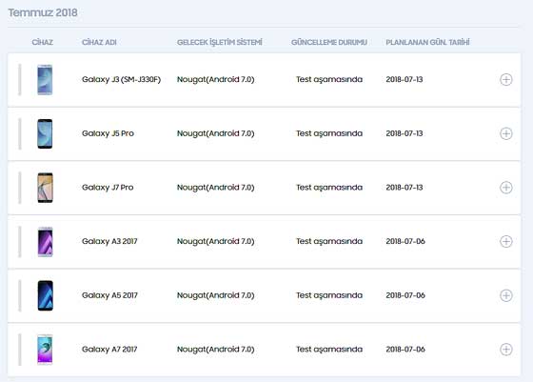Click the GÜNCELLEME DURUMU column header

point(329,42)
